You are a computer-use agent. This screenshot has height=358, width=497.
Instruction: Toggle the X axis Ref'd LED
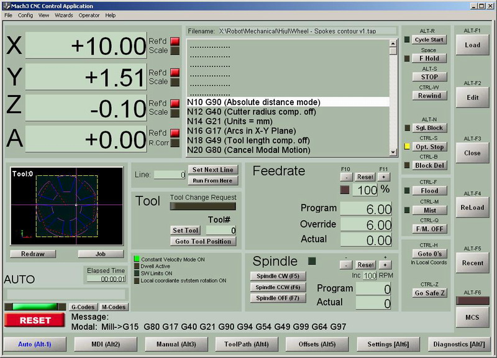pyautogui.click(x=175, y=41)
